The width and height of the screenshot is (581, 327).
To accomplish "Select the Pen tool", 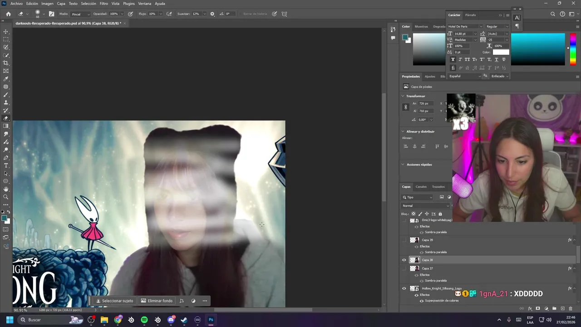I will pyautogui.click(x=6, y=158).
